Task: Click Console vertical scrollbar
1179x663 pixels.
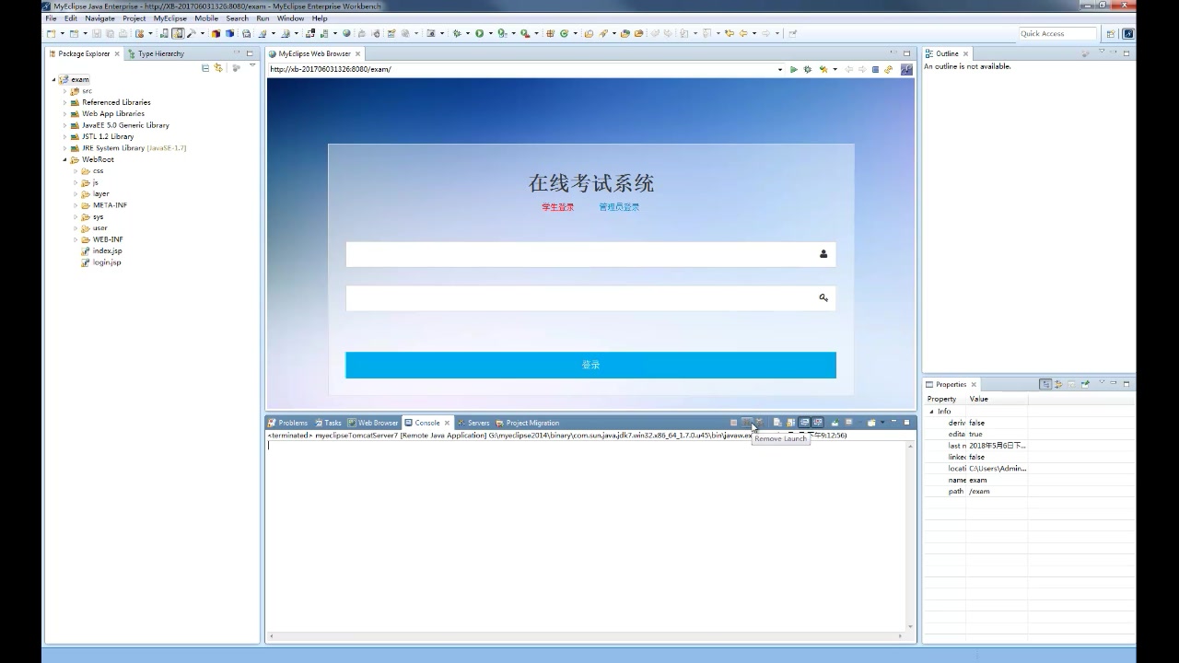Action: 910,536
